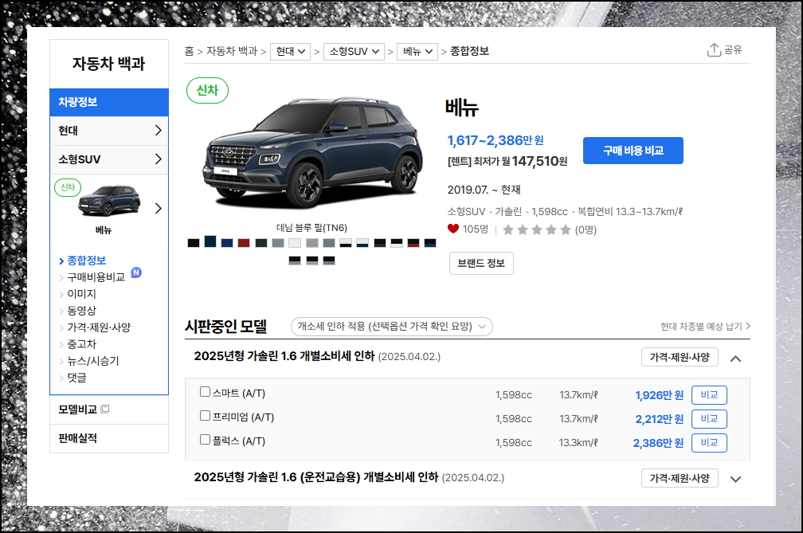
Task: Click 비교 button in the 스마트 row
Action: pyautogui.click(x=709, y=394)
